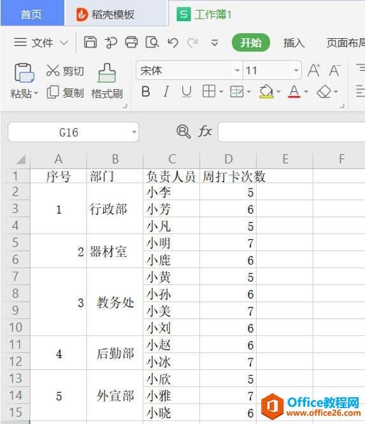Screen dimensions: 365x424
Task: Select cell containing 行政部
Action: [115, 208]
